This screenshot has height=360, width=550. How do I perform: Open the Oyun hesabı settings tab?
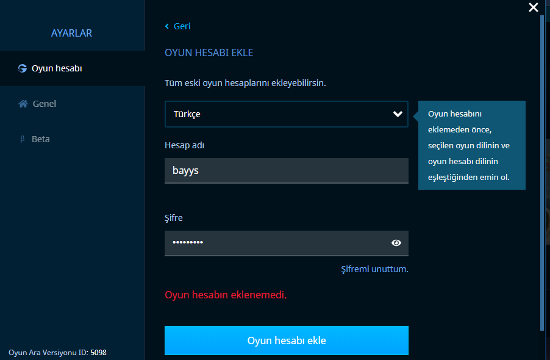pyautogui.click(x=73, y=68)
